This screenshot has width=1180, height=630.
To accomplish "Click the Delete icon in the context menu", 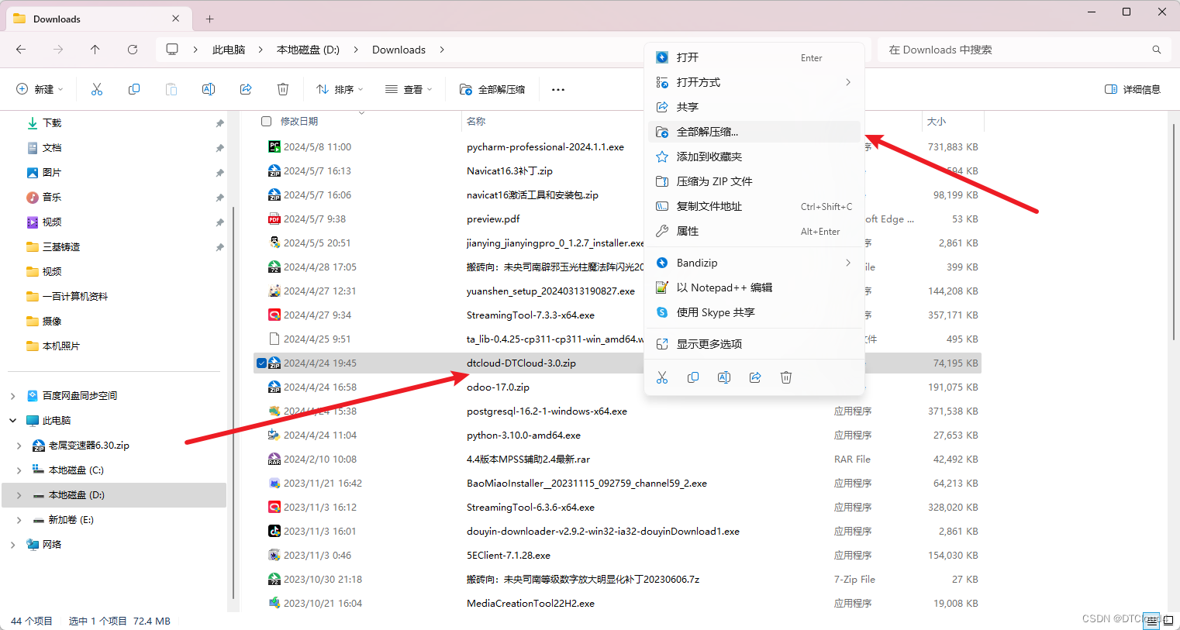I will [786, 377].
